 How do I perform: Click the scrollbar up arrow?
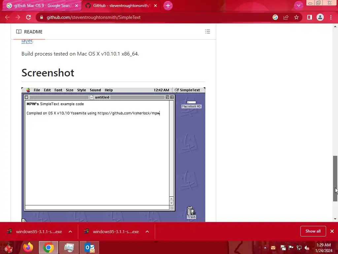click(335, 26)
